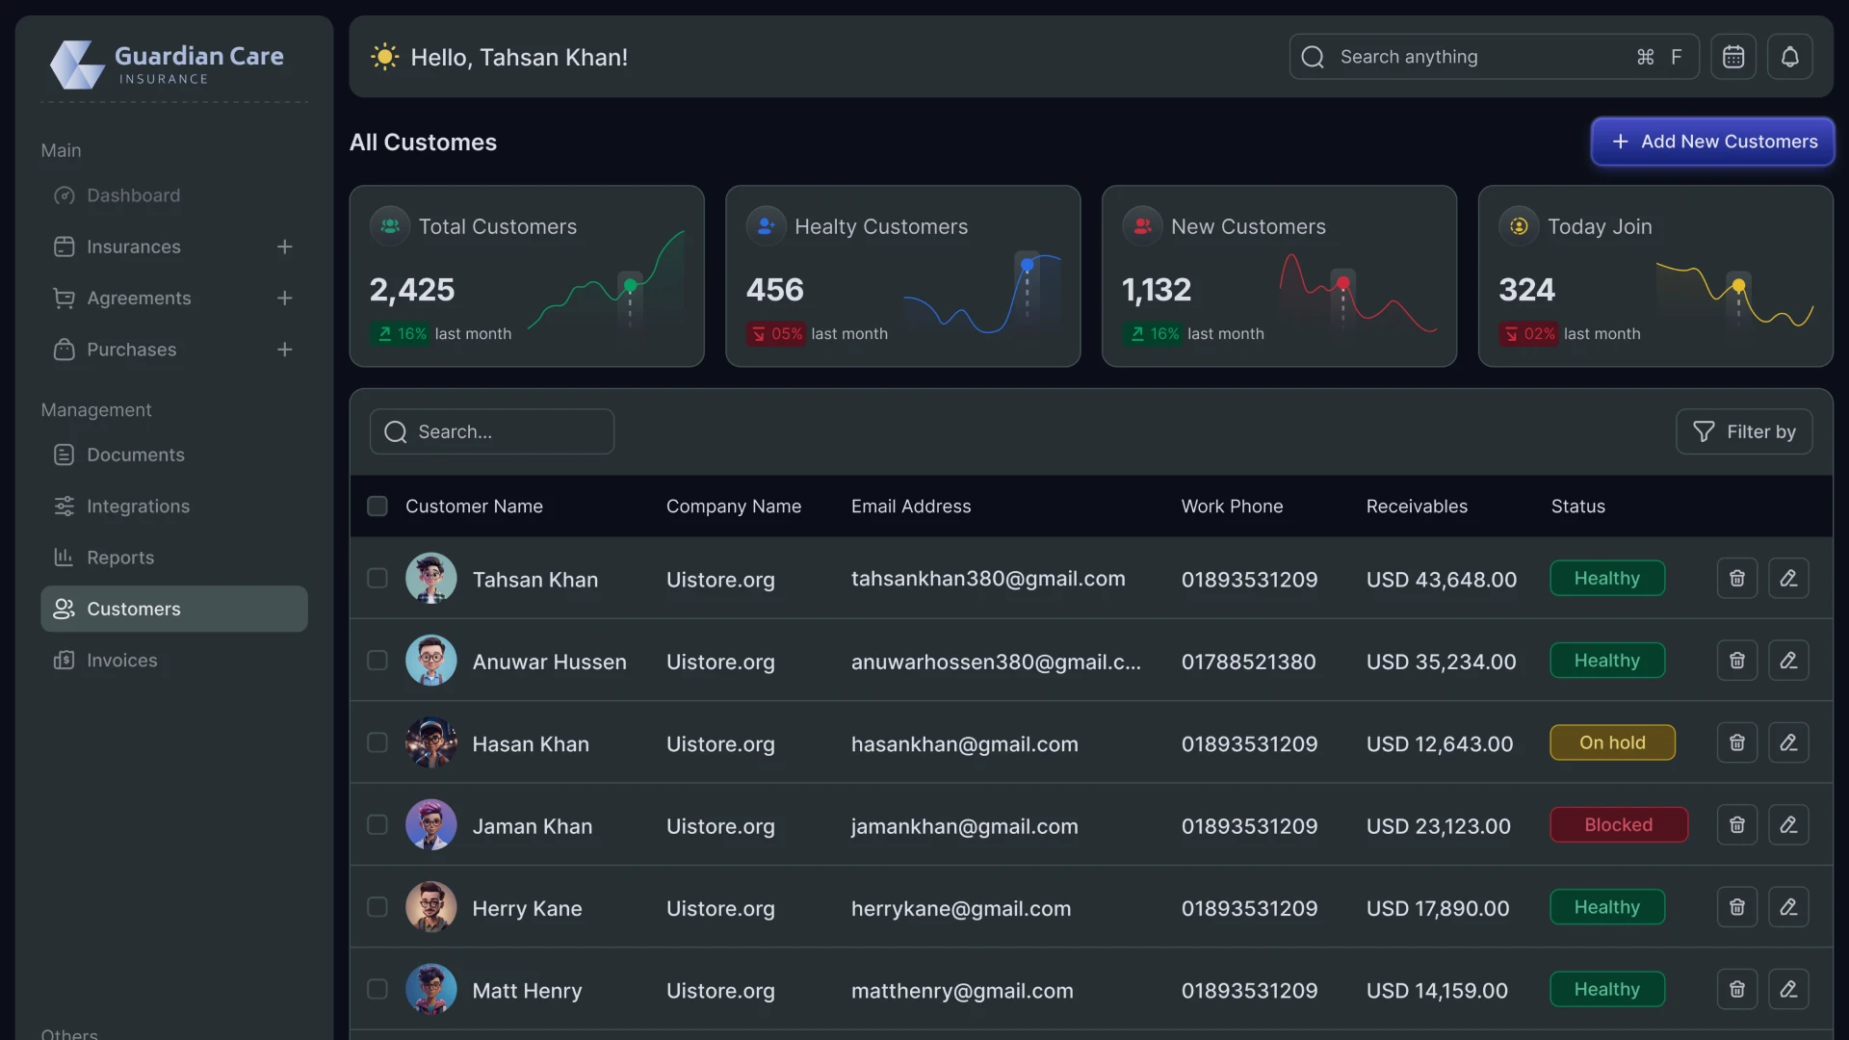
Task: Click the trash icon on Tahsan Khan's row
Action: point(1736,578)
